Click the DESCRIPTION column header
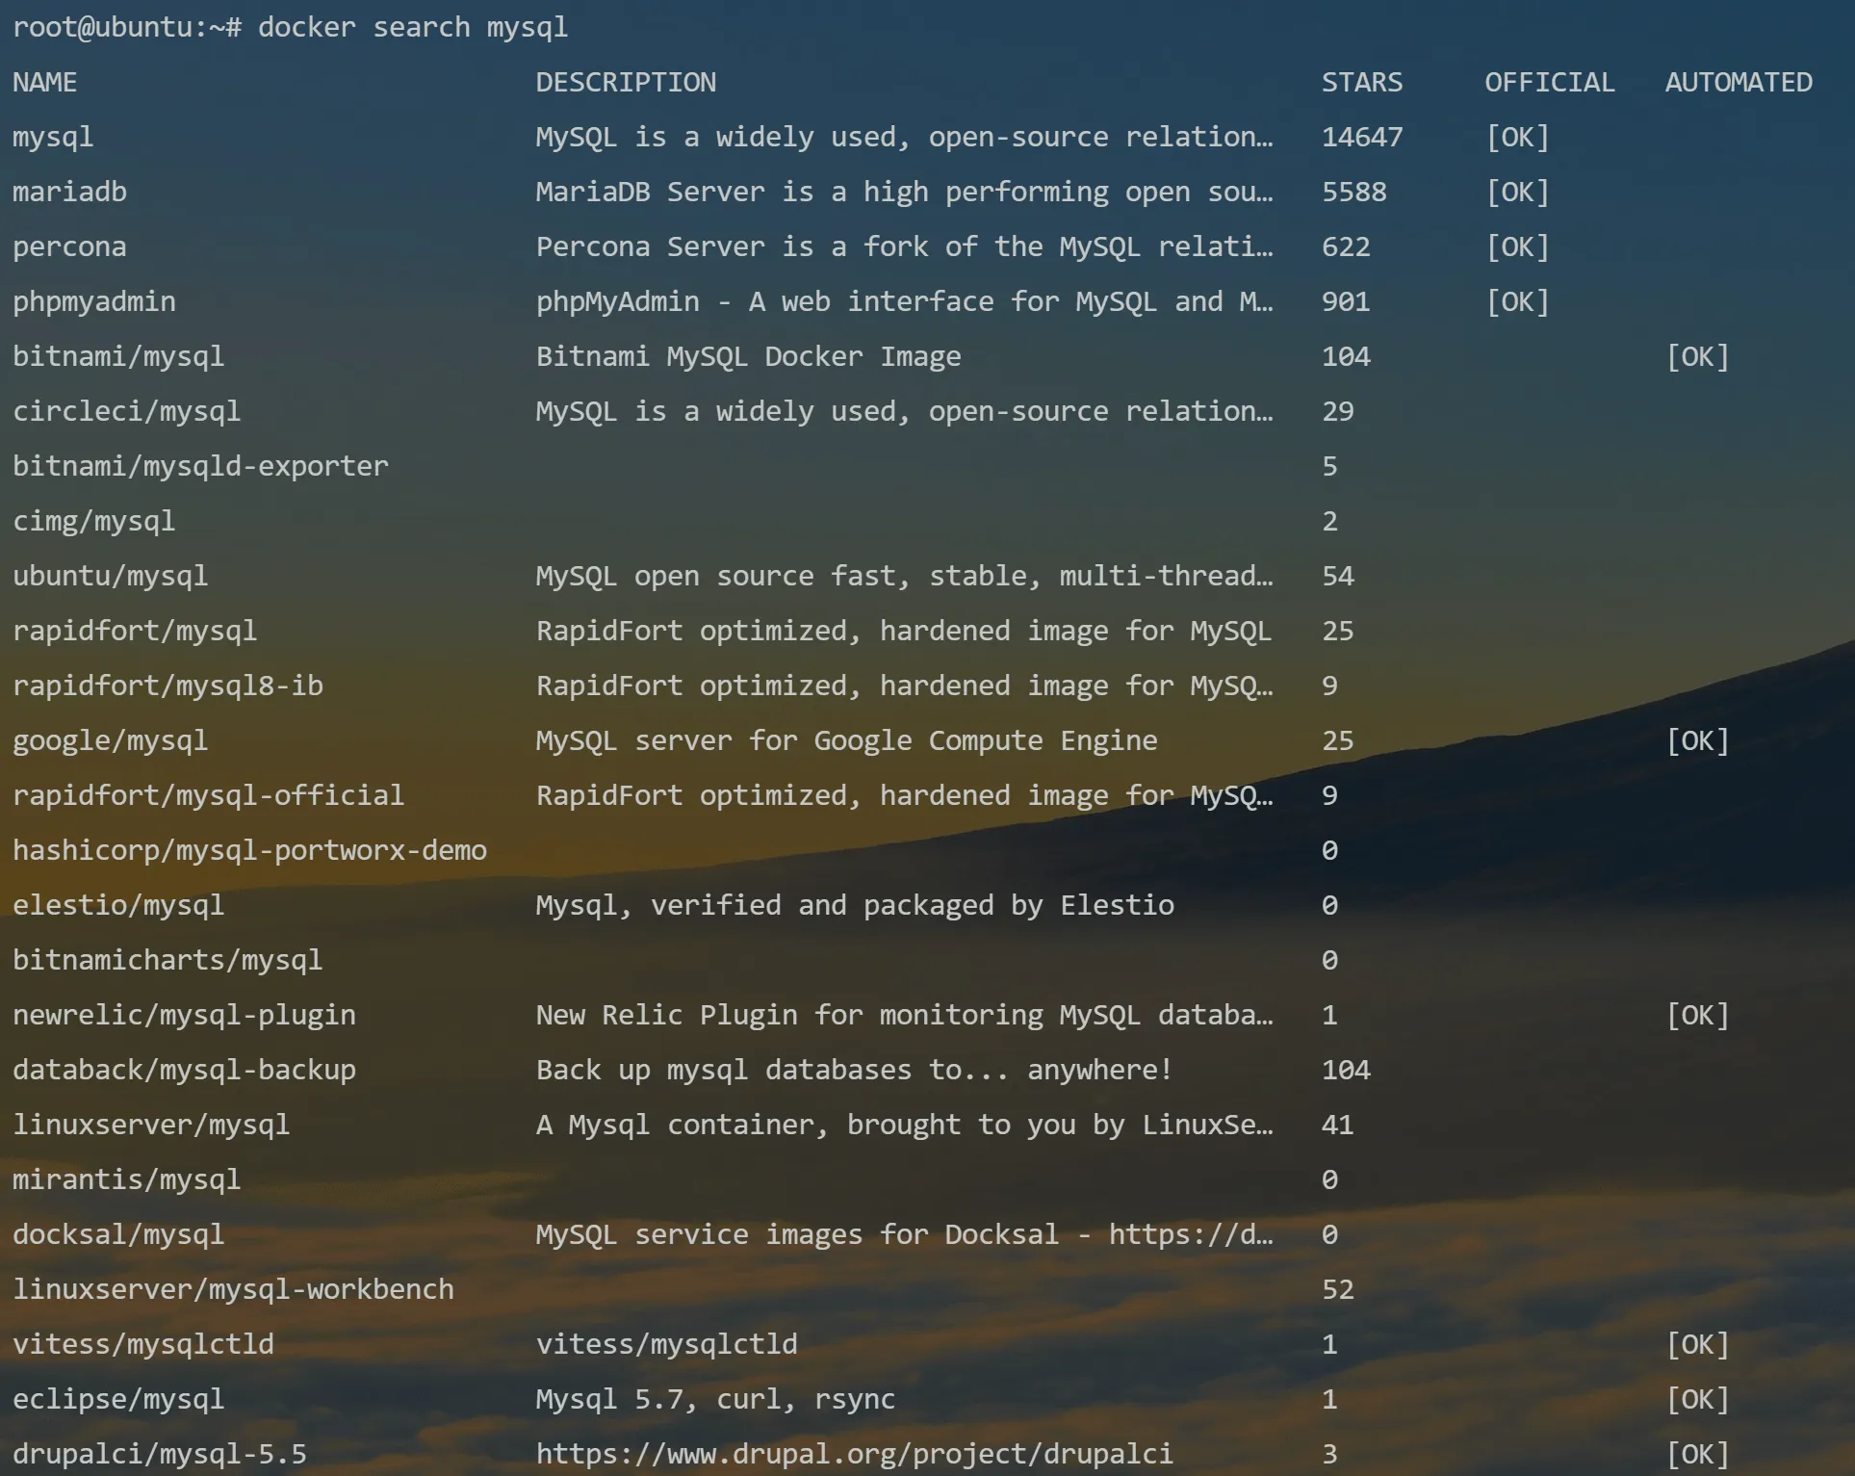This screenshot has width=1855, height=1476. point(625,83)
